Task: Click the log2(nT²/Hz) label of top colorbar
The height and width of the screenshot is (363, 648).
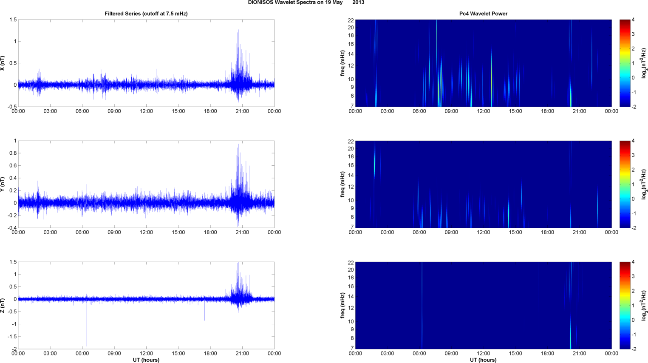Action: pyautogui.click(x=644, y=63)
